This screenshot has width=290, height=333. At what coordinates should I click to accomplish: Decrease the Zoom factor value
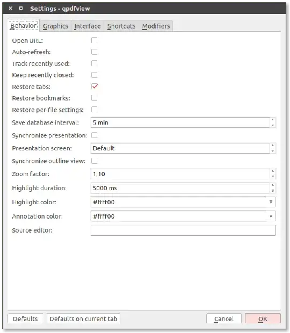click(x=273, y=177)
